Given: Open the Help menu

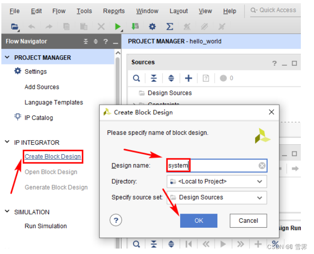Looking at the screenshot, I should click(230, 11).
